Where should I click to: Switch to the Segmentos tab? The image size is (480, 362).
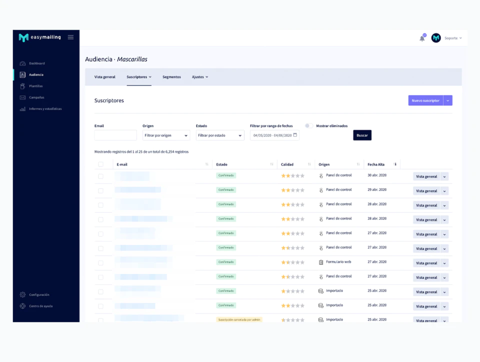(x=171, y=77)
